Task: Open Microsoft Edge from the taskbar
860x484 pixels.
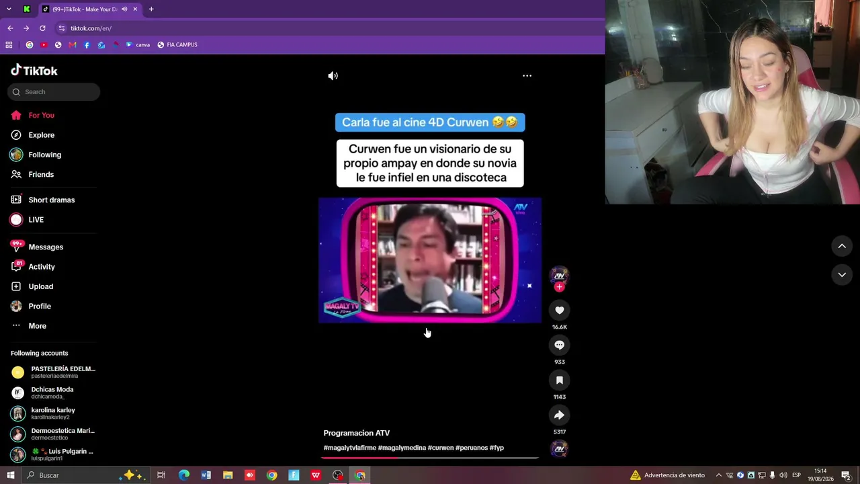Action: [183, 475]
